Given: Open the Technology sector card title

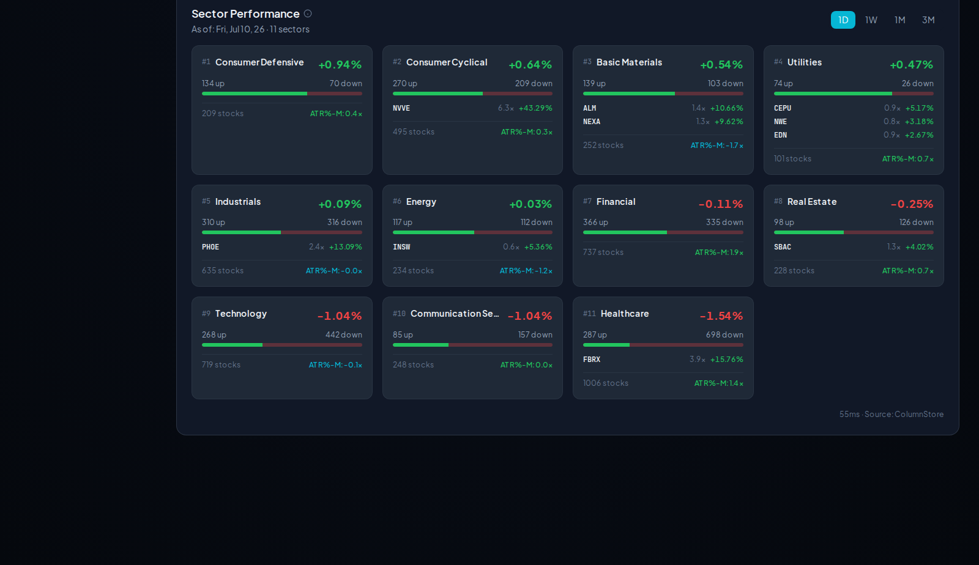Looking at the screenshot, I should tap(241, 314).
